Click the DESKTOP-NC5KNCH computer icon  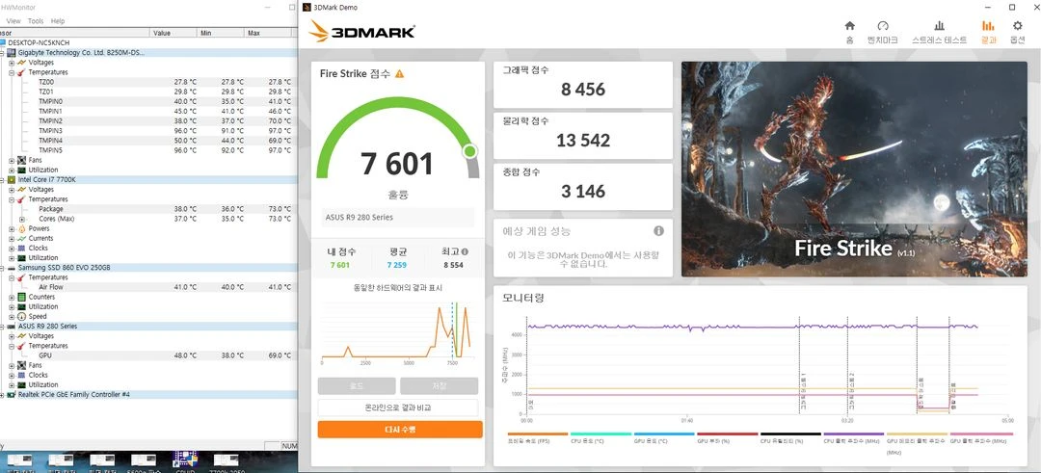pos(3,41)
